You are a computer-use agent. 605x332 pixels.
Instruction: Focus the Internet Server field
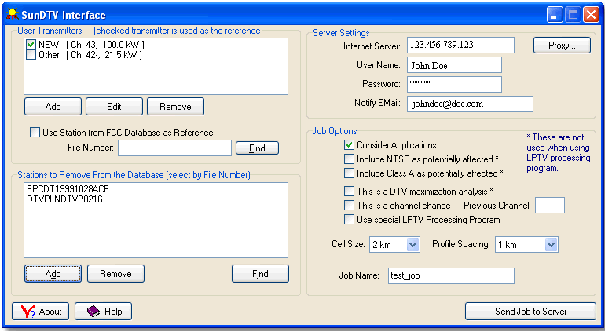(x=460, y=46)
